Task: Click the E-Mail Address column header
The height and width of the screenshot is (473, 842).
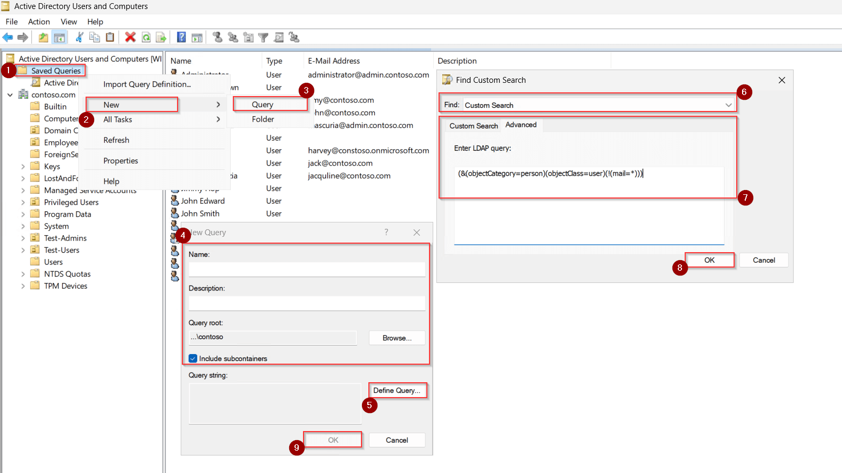Action: point(334,61)
